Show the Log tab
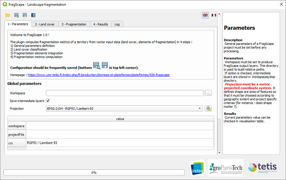Image resolution: width=286 pixels, height=180 pixels. pyautogui.click(x=117, y=24)
